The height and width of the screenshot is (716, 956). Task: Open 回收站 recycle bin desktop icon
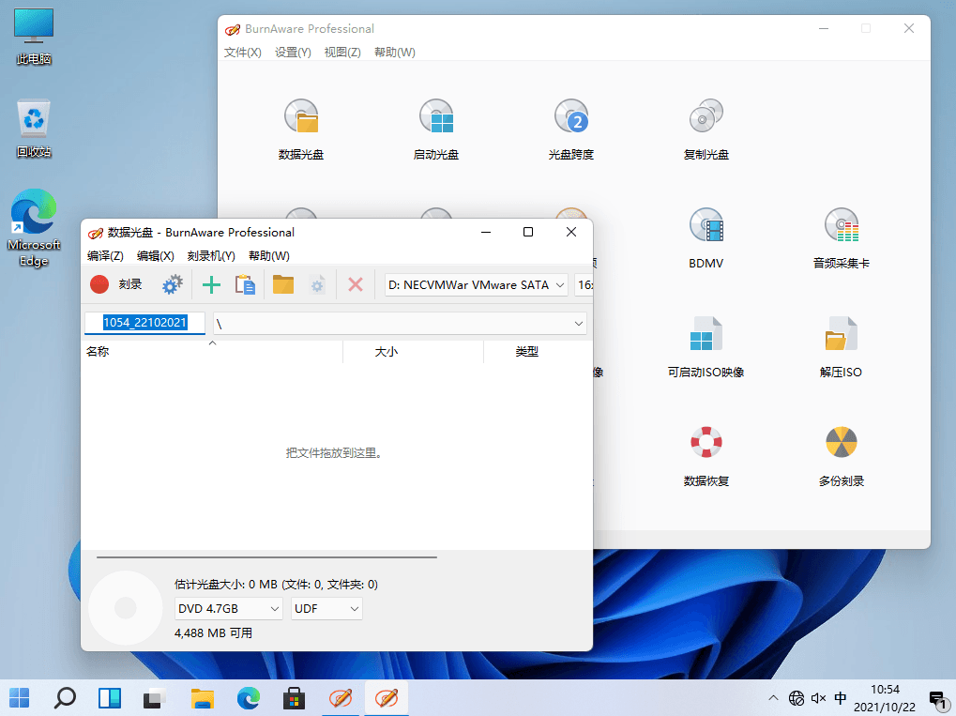click(34, 129)
